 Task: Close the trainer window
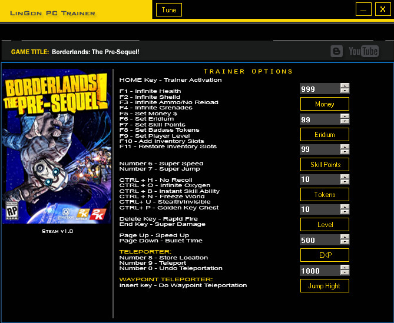(383, 9)
